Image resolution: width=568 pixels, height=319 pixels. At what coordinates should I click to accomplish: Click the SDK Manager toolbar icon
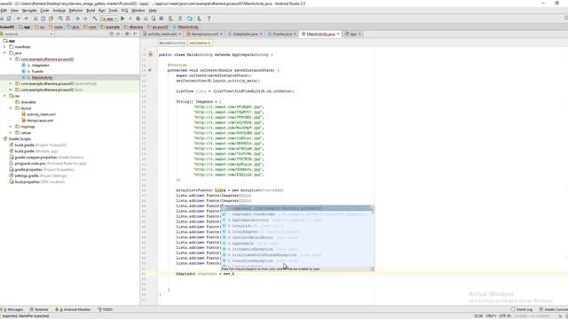tap(199, 19)
